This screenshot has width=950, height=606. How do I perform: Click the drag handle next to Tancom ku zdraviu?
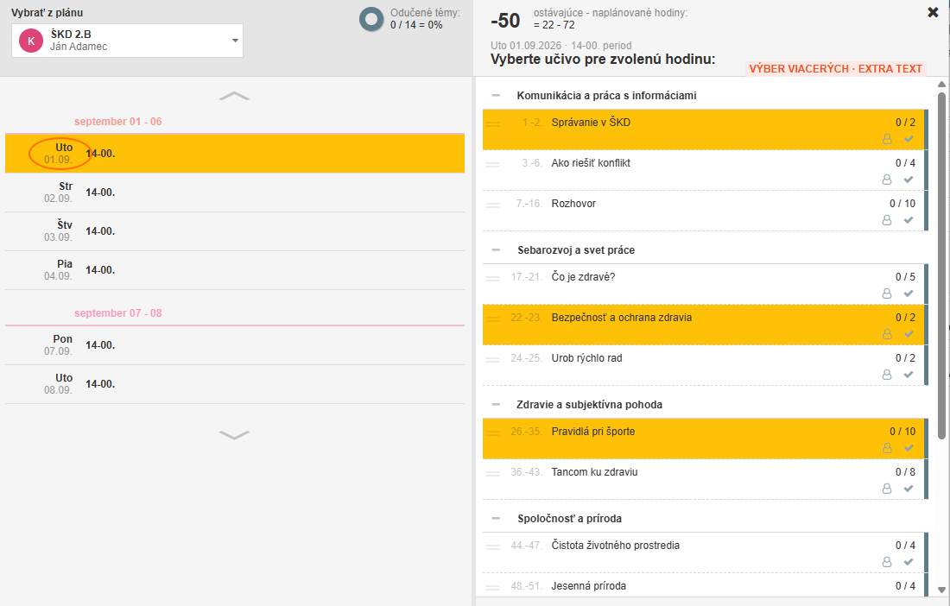tap(492, 473)
